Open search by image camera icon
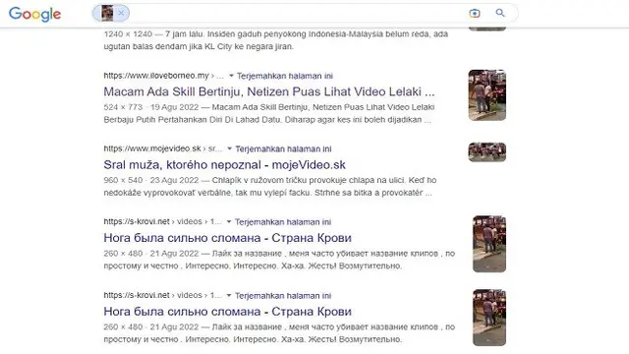Screen dimensions: 629x354 (475, 13)
